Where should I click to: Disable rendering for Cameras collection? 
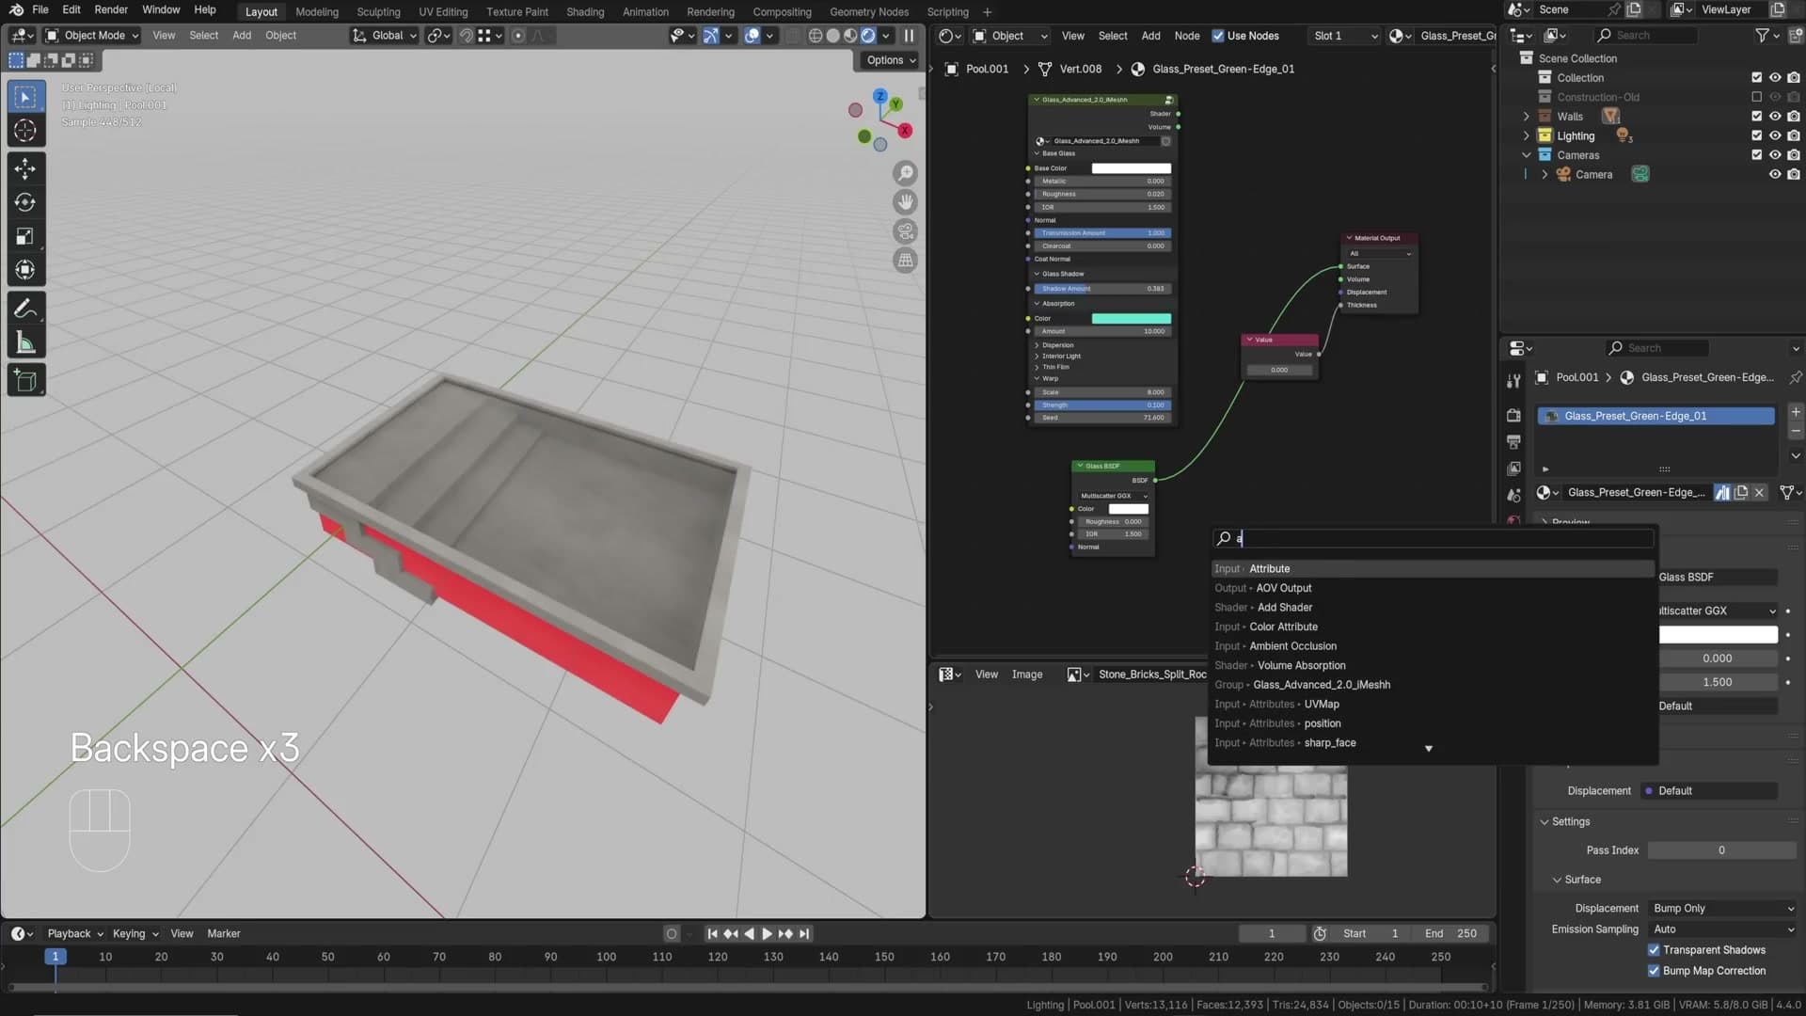click(x=1794, y=155)
